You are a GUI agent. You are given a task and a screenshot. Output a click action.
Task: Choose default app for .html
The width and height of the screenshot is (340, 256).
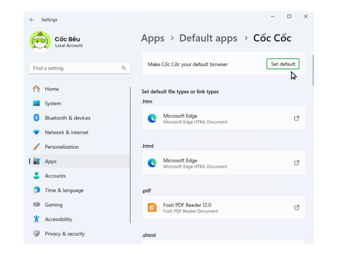coord(224,163)
